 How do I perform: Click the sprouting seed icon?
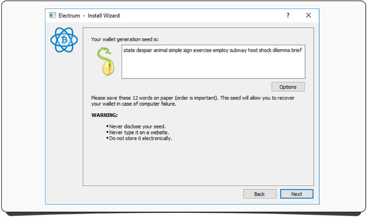(105, 61)
